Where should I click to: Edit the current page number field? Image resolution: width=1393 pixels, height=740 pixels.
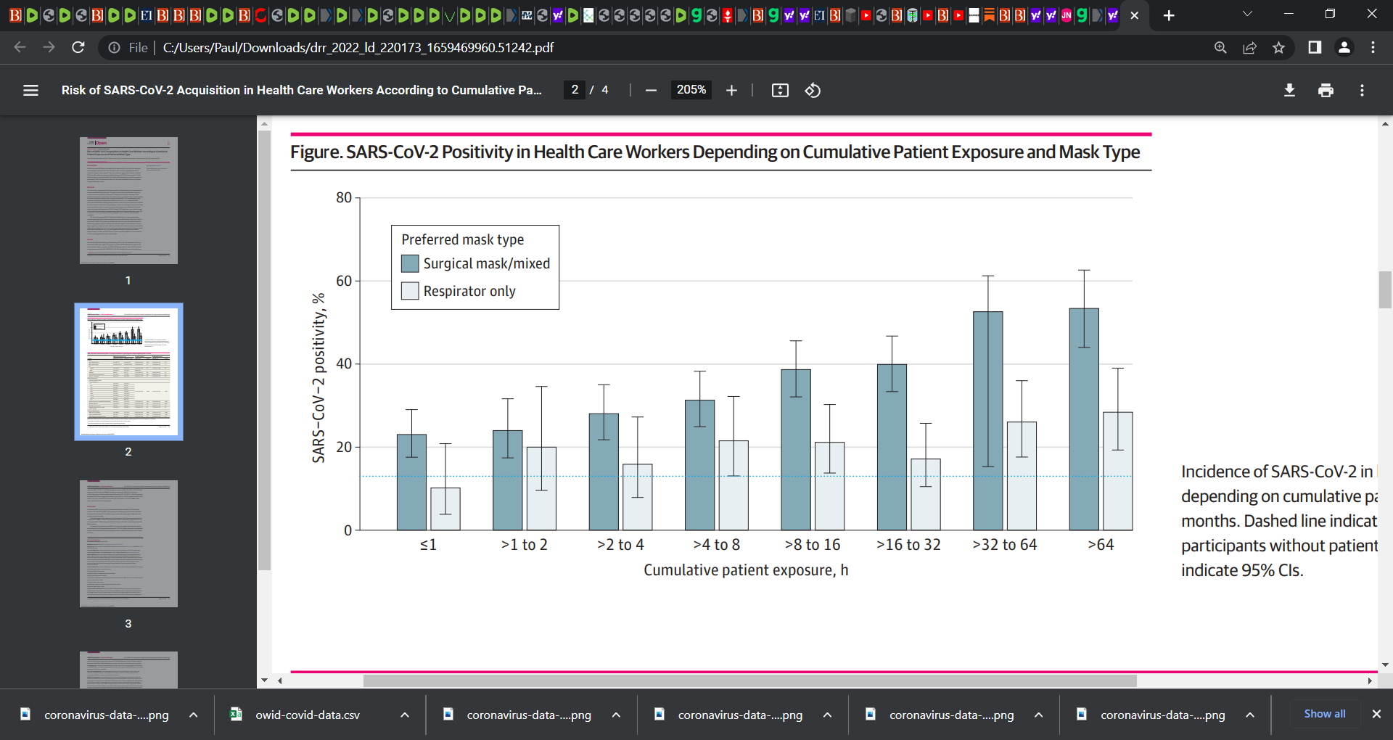(575, 90)
